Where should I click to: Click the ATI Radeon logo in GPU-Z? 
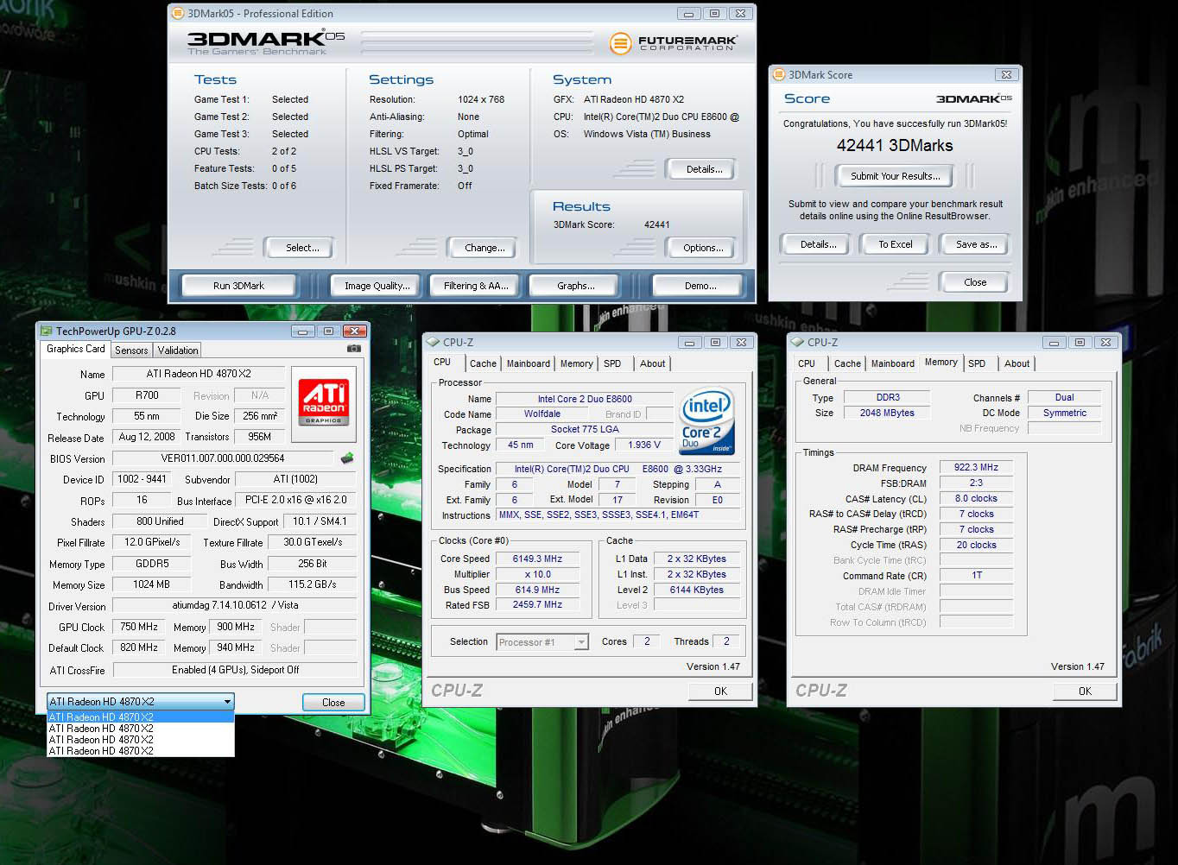point(324,404)
